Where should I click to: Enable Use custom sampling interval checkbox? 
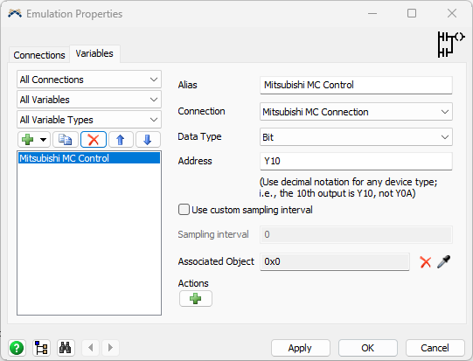(x=184, y=210)
